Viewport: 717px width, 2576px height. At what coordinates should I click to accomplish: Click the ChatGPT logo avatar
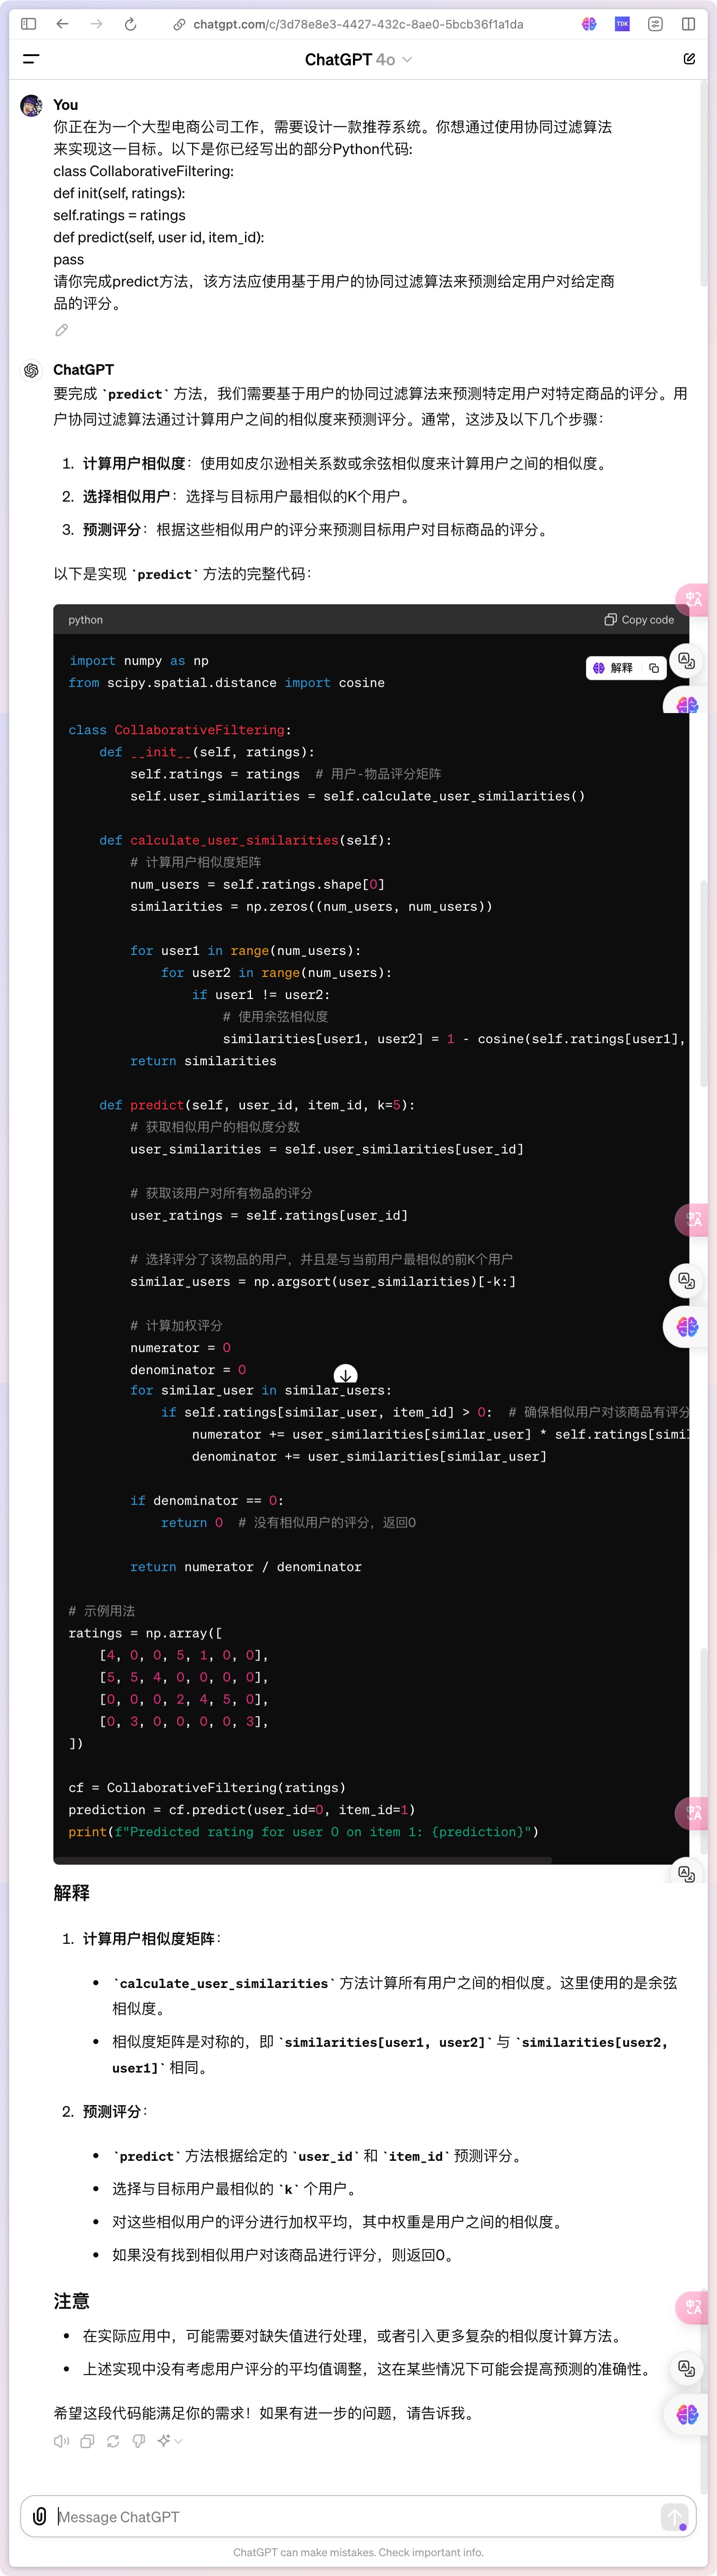click(x=31, y=370)
